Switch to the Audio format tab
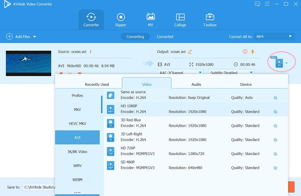Viewport: 301px width, 196px height. (196, 84)
